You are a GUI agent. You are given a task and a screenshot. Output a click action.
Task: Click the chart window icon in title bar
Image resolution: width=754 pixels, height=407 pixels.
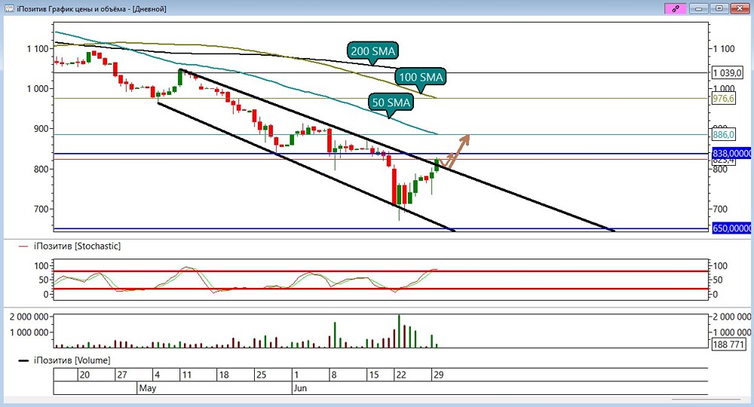tap(9, 8)
